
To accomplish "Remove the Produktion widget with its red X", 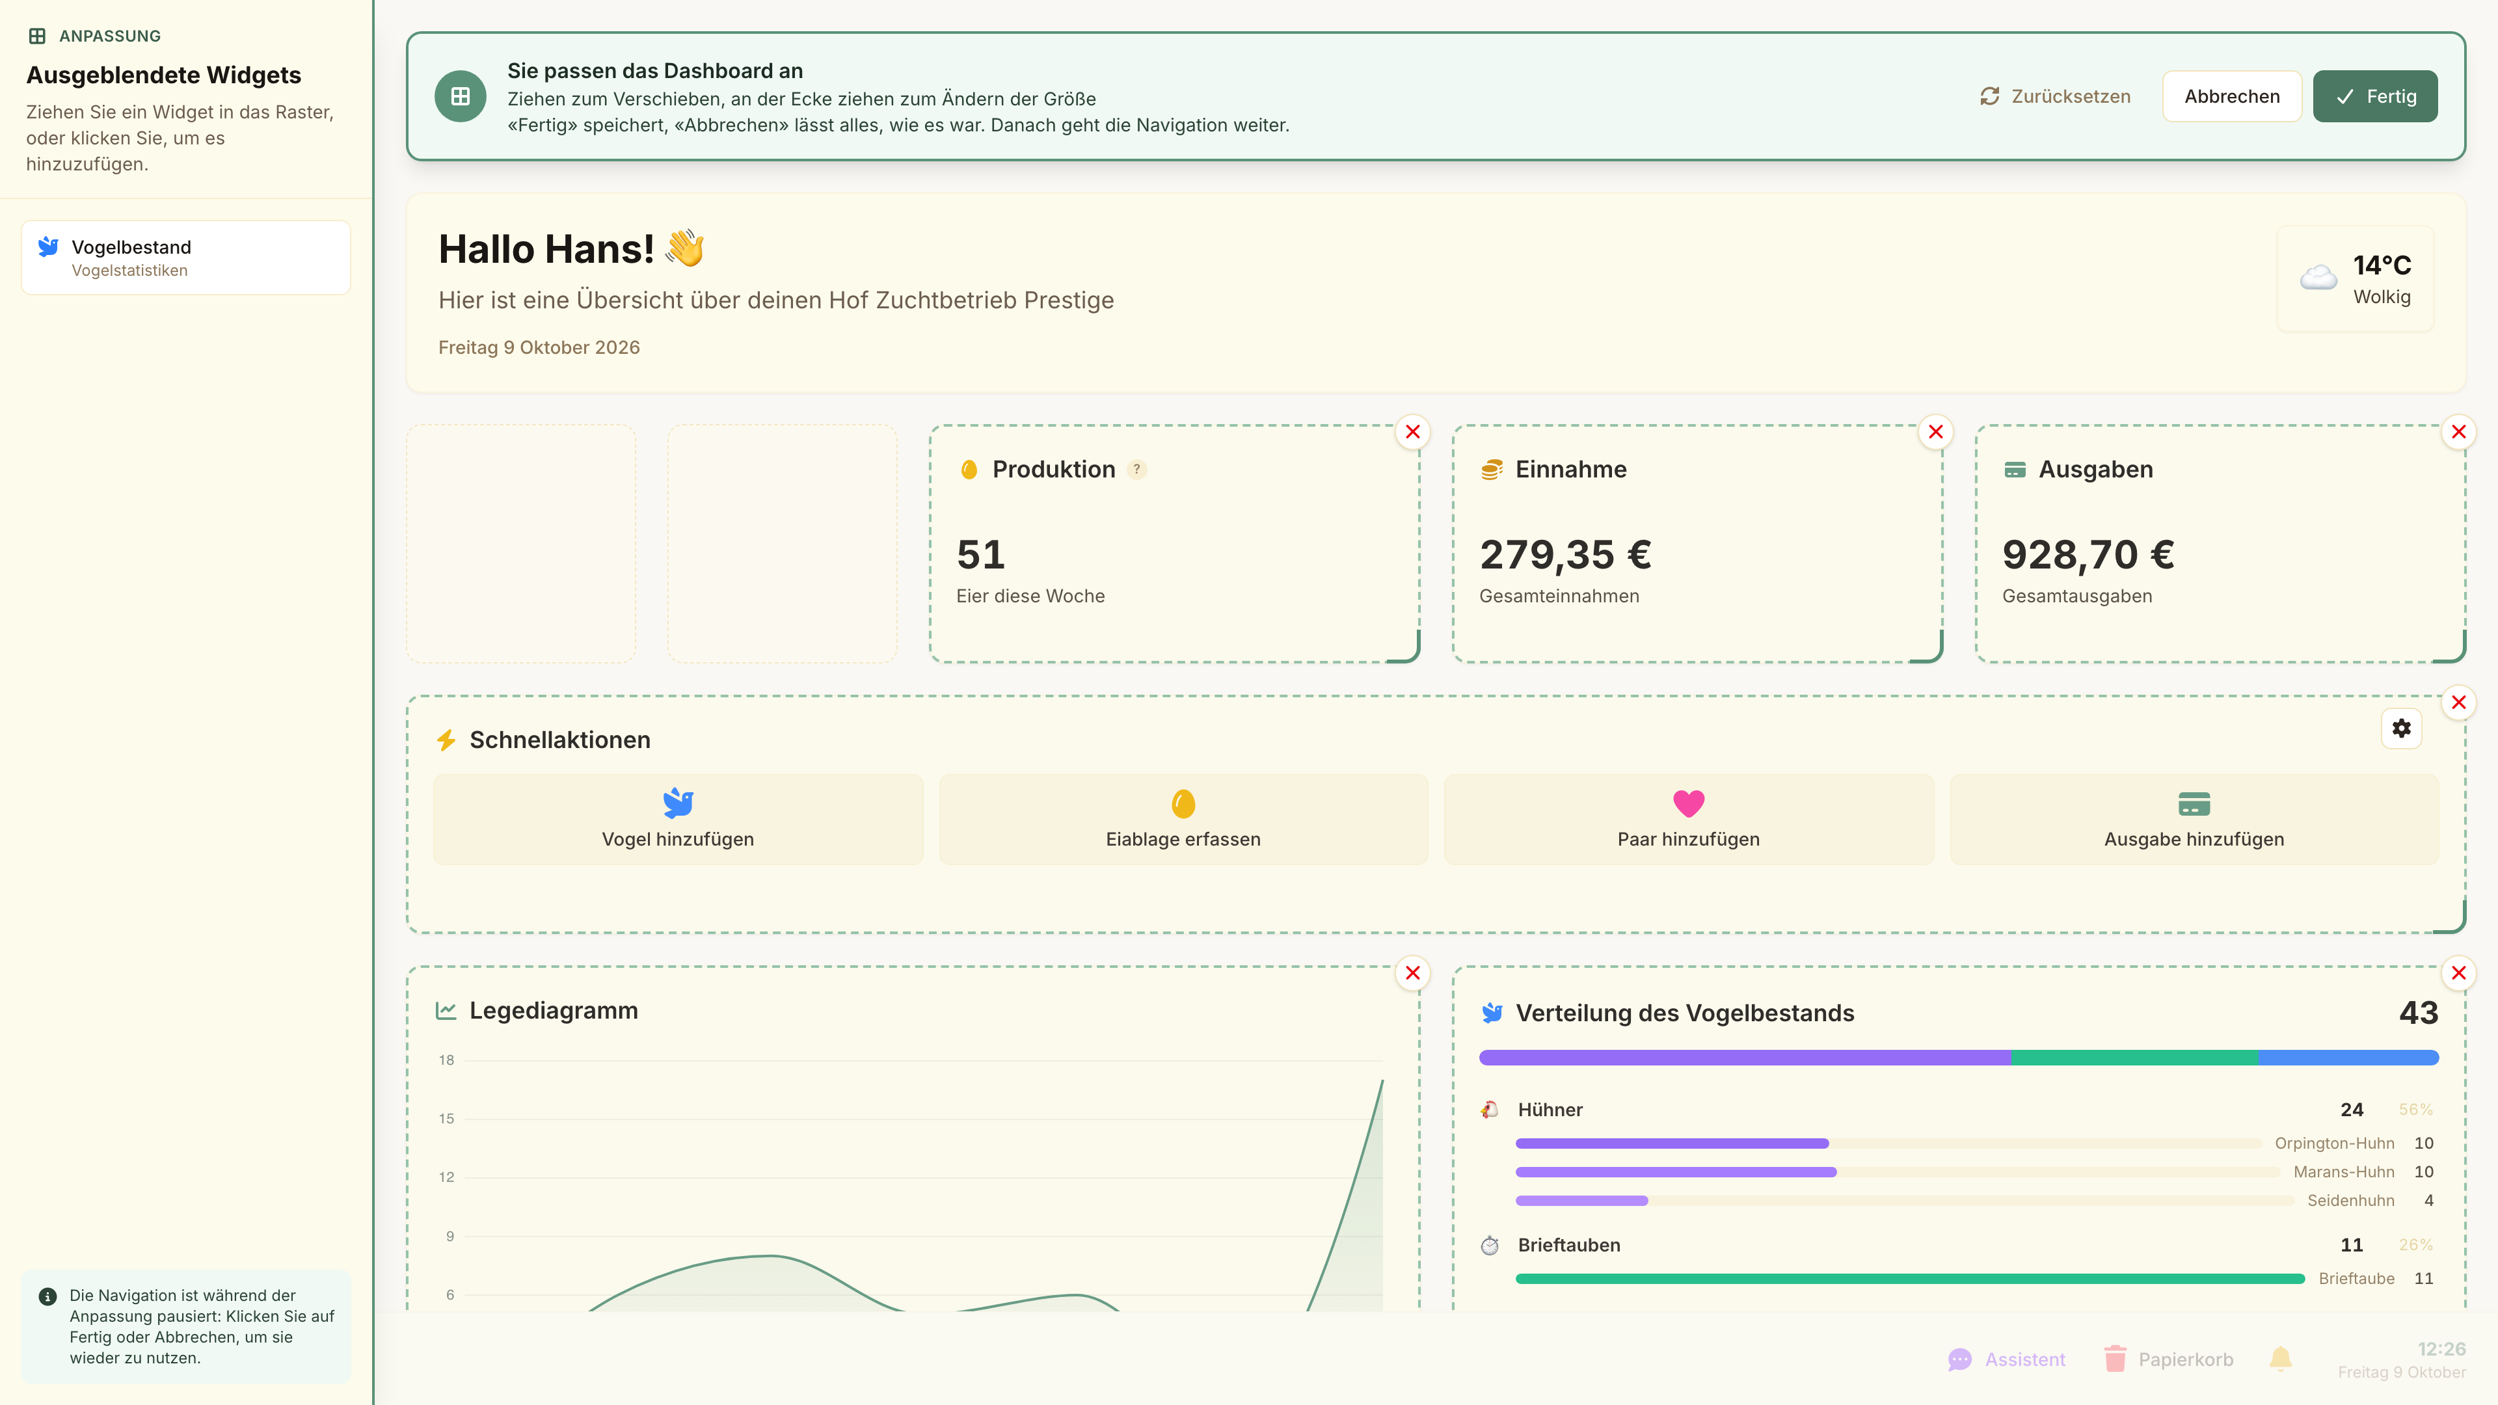I will [1413, 431].
